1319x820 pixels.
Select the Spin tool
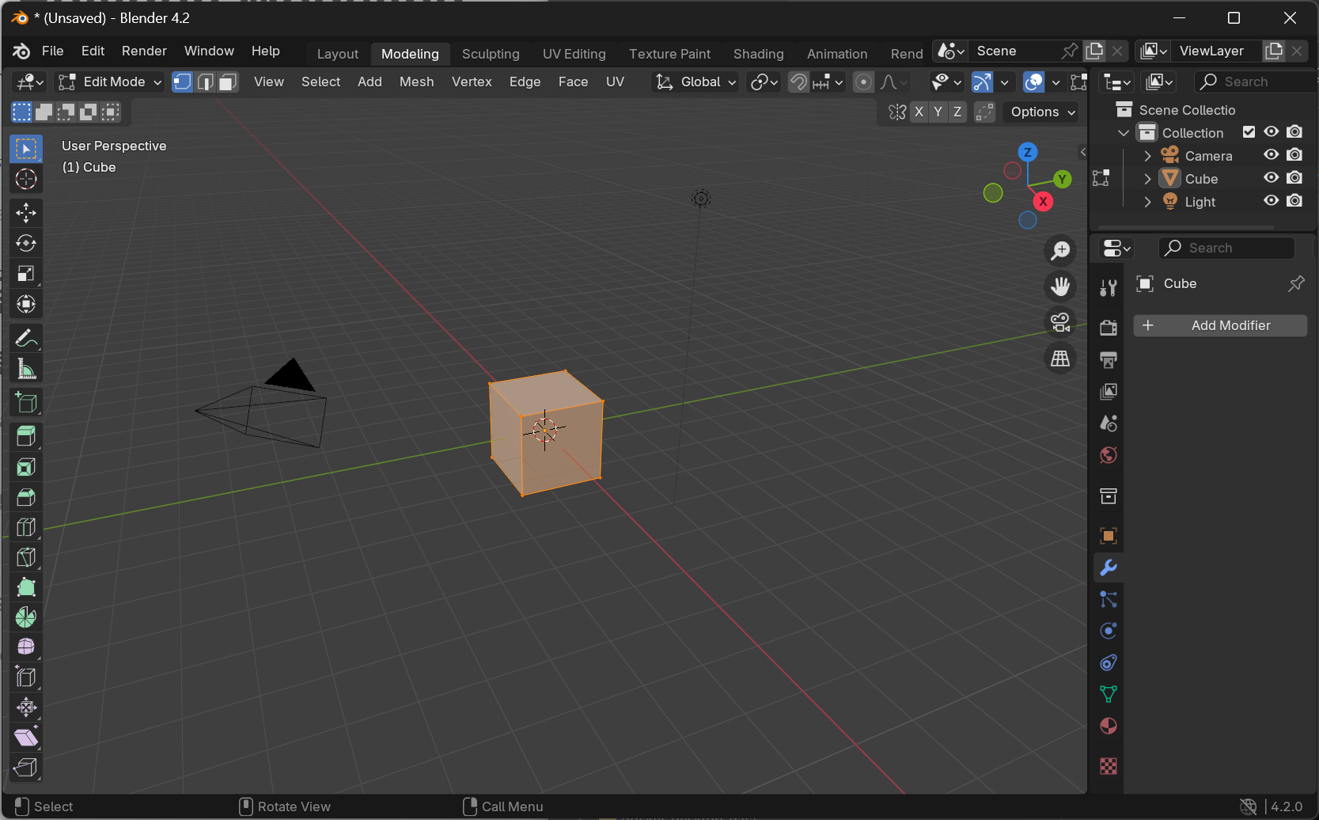(26, 617)
